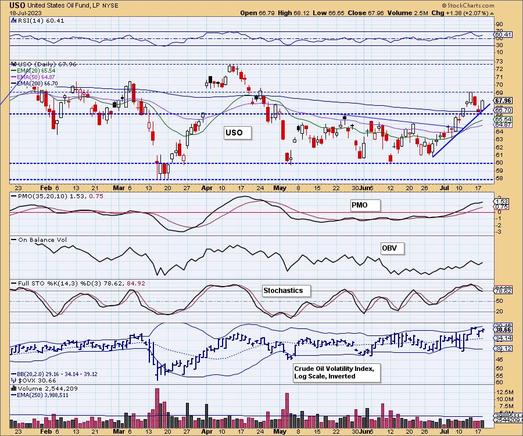
Task: Click the green up-arrow beside the Chg value
Action: point(492,13)
